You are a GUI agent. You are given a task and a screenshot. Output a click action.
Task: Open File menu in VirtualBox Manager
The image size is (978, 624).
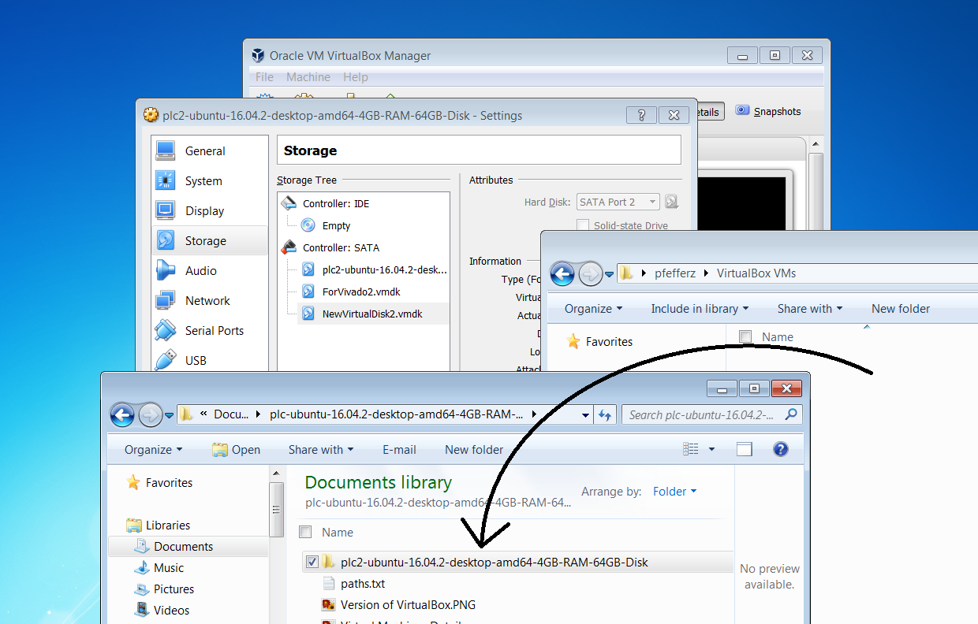tap(264, 77)
